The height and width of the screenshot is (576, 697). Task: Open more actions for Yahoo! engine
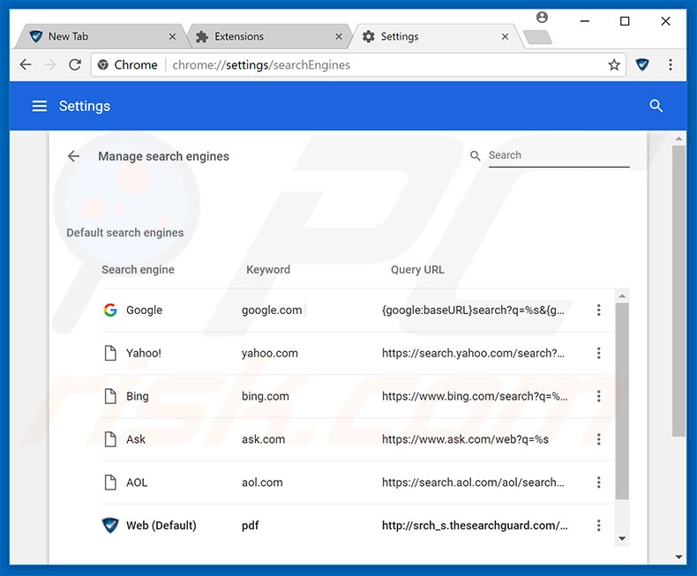pos(599,353)
